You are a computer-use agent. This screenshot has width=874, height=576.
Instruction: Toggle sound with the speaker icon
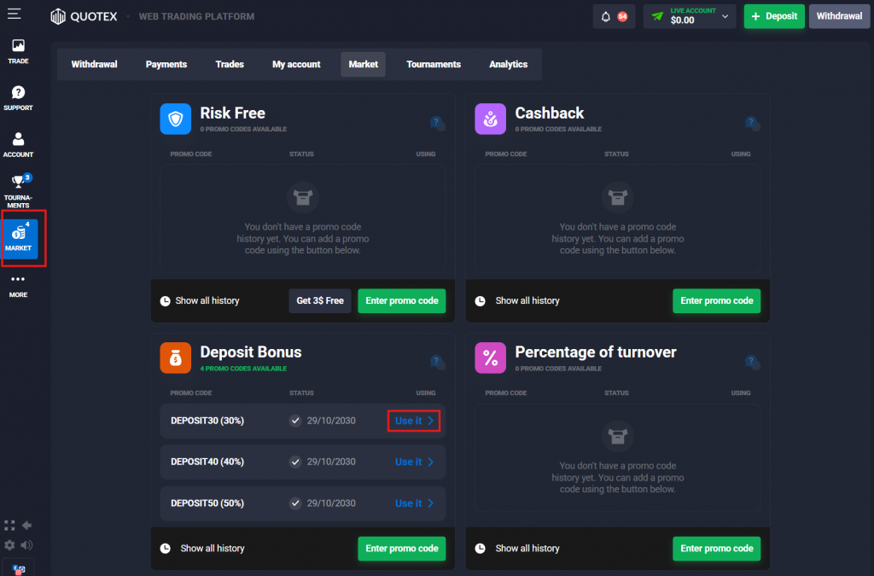[26, 544]
